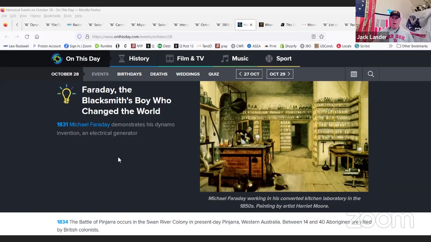Open the Faraday laboratory painting image
431x242 pixels.
(284, 136)
